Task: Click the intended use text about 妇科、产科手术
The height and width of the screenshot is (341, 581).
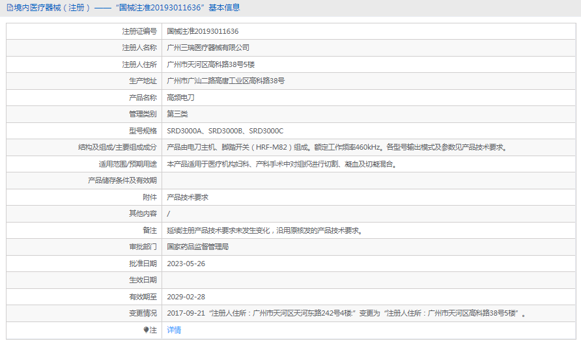Action: [281, 164]
